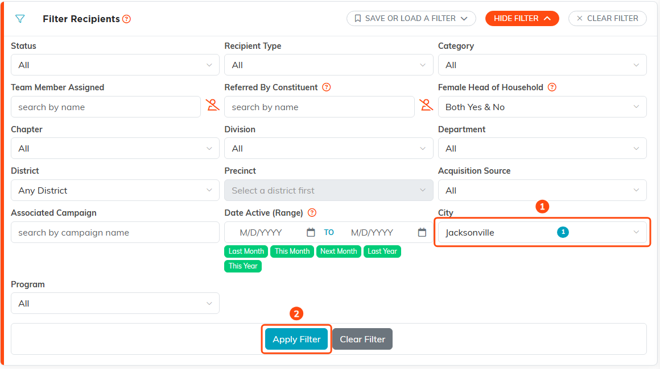Screen dimensions: 660x369
Task: Open Save or Load a Filter menu
Action: pyautogui.click(x=411, y=19)
